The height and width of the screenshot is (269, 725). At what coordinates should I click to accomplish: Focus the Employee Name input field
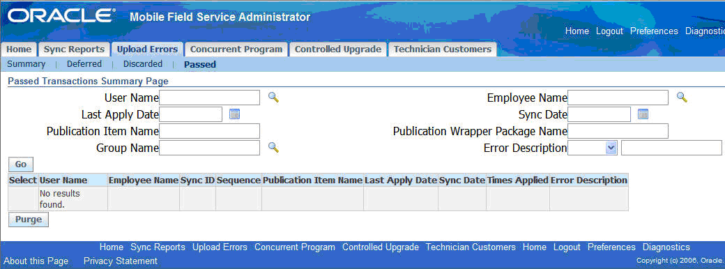[618, 98]
